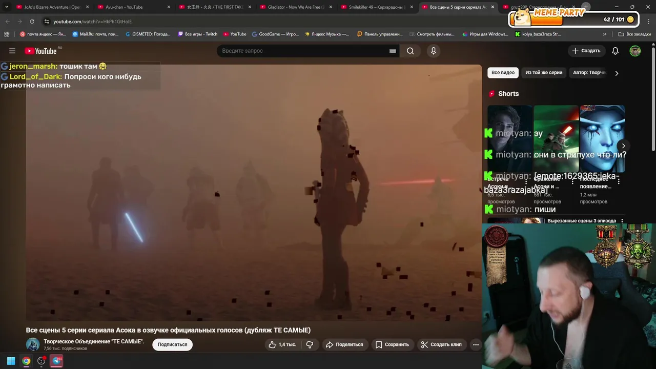Expand hidden bookmarks with double chevron
Viewport: 656px width, 369px height.
click(605, 34)
